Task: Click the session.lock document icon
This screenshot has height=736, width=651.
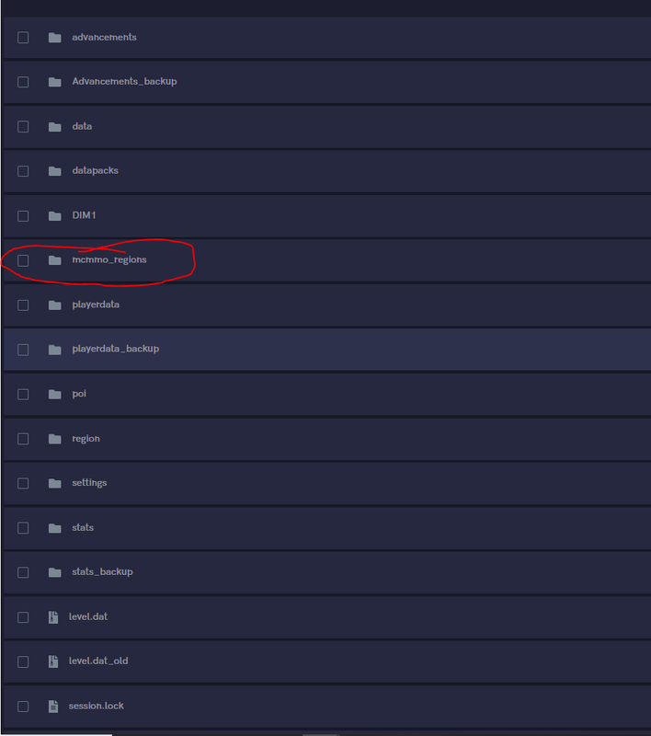Action: [x=53, y=707]
